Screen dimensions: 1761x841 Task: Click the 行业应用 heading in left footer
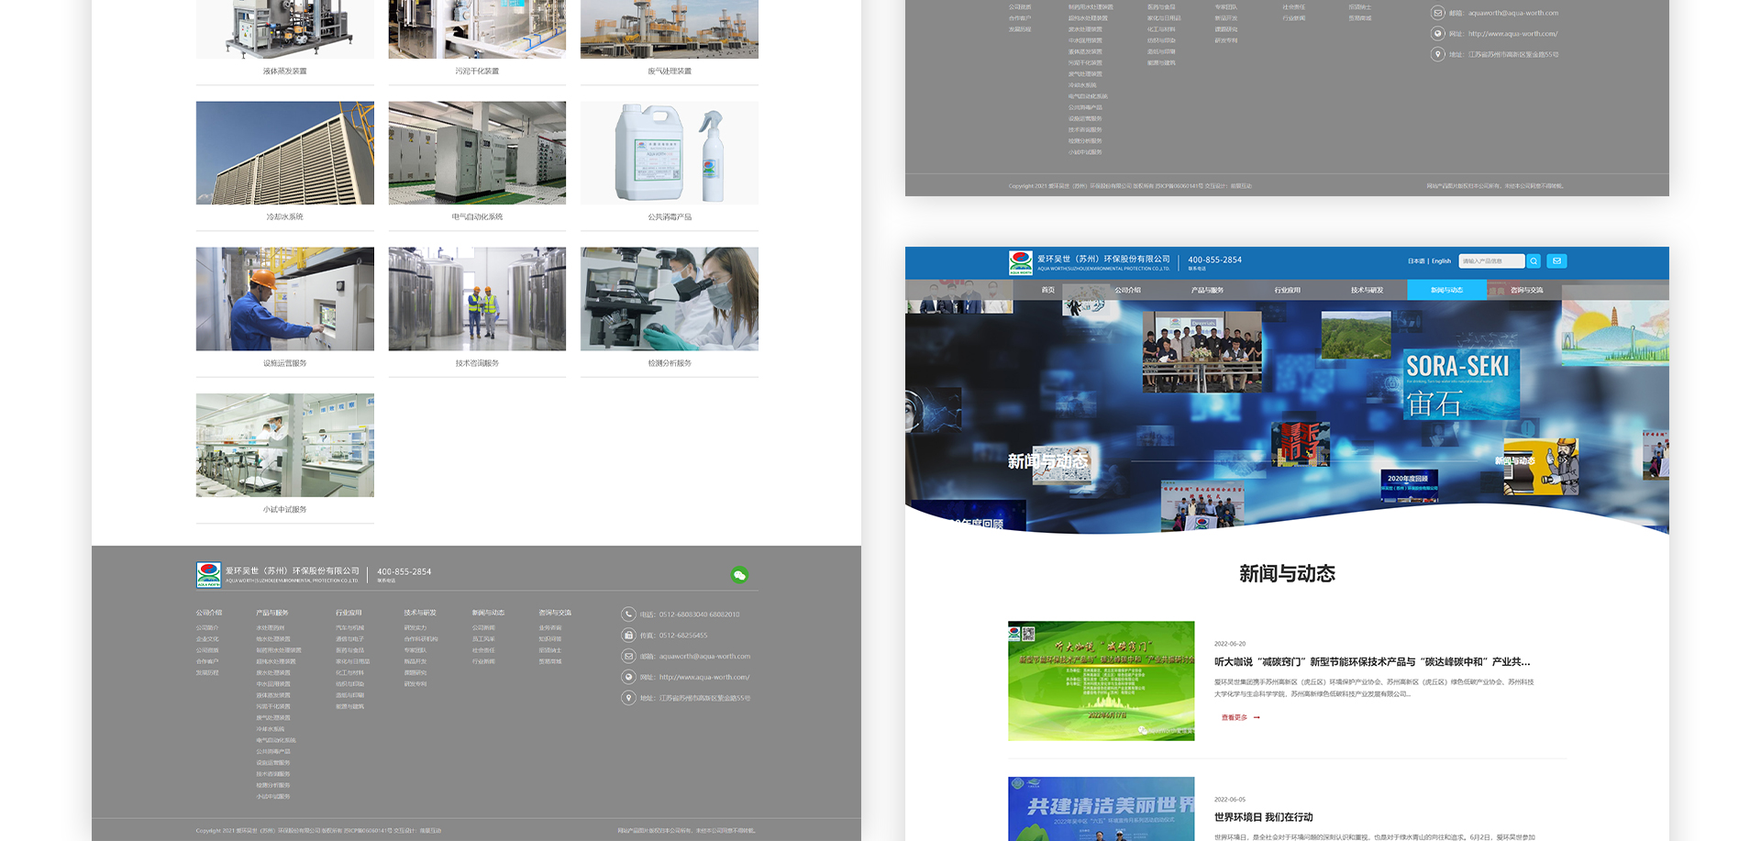click(x=349, y=613)
